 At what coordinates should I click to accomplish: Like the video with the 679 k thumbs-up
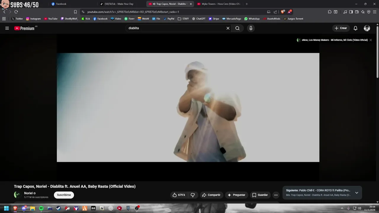(179, 195)
